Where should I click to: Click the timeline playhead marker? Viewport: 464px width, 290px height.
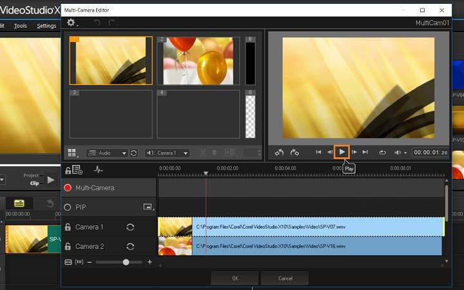[206, 173]
